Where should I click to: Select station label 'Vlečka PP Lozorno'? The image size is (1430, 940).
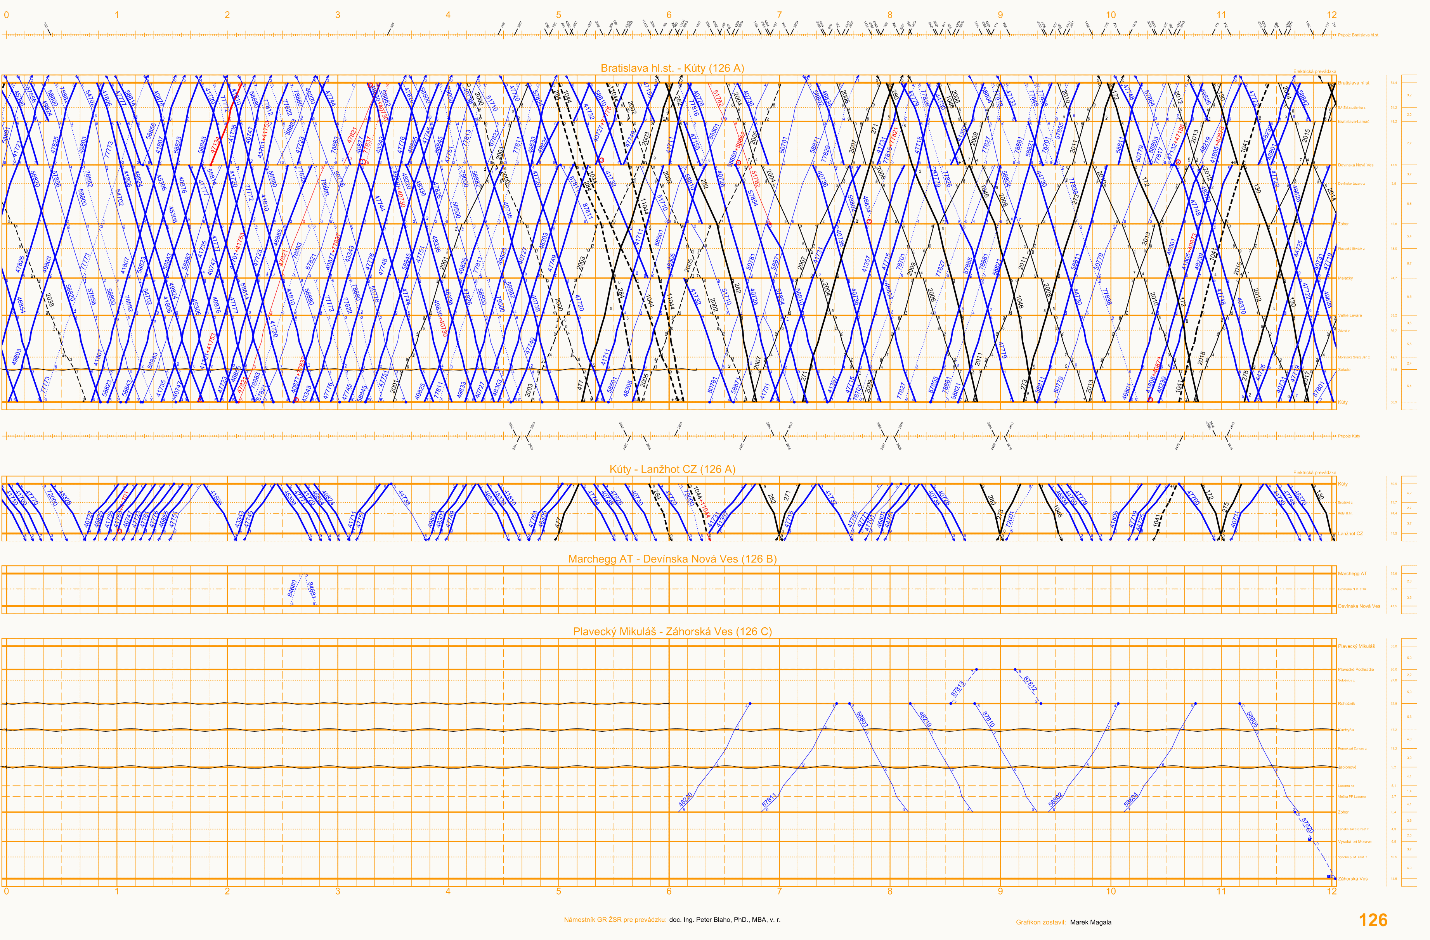pos(1352,797)
